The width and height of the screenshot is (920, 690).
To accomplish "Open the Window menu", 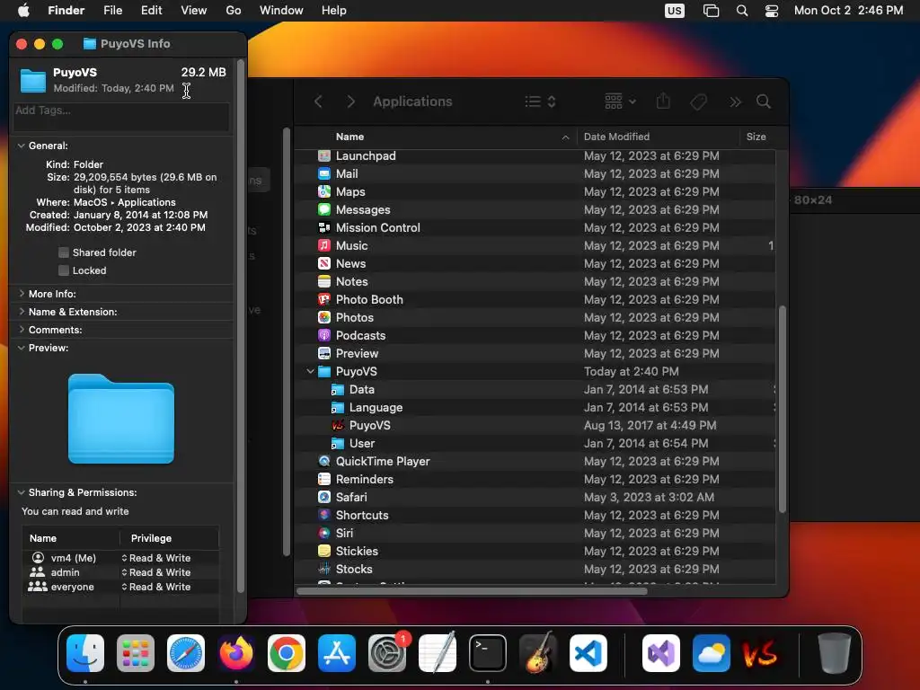I will 281,11.
